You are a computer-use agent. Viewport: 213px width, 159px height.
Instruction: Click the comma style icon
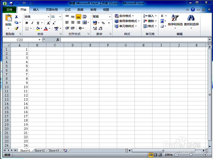pyautogui.click(x=109, y=23)
